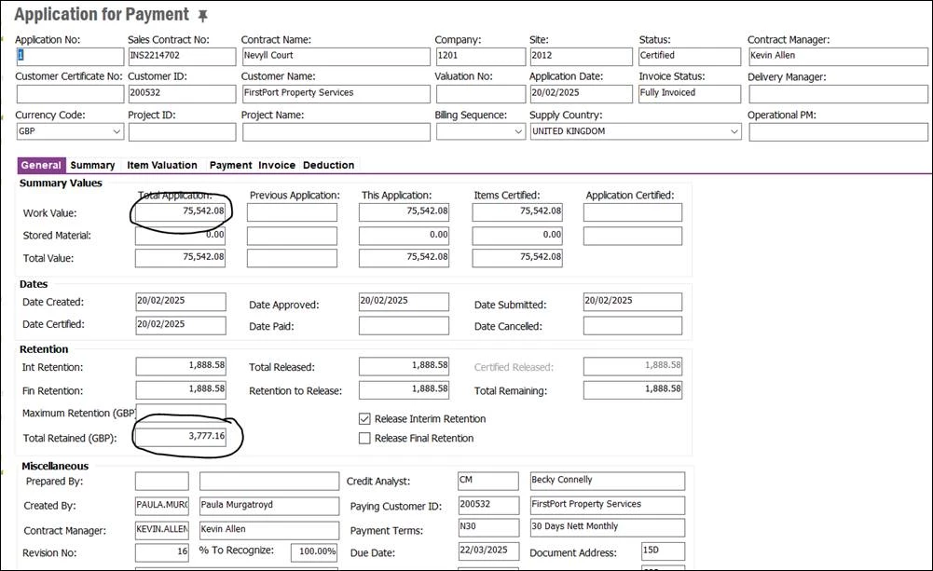The height and width of the screenshot is (571, 933).
Task: Select Total Value Total Application field
Action: [x=180, y=258]
